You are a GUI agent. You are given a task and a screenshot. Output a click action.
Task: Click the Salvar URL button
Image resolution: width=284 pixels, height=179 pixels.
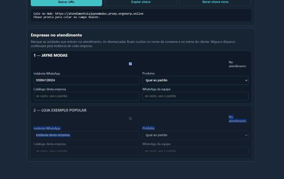pyautogui.click(x=66, y=2)
